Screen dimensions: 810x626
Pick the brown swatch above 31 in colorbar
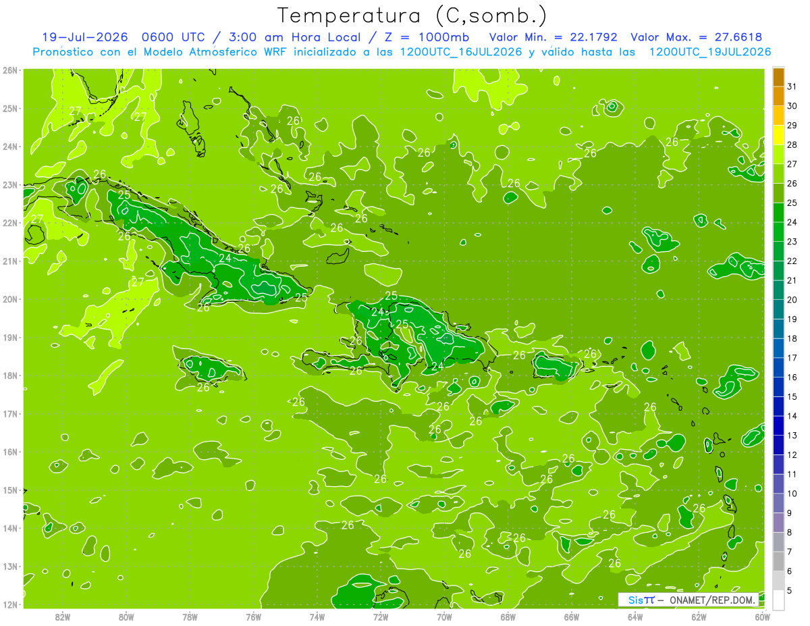(778, 77)
